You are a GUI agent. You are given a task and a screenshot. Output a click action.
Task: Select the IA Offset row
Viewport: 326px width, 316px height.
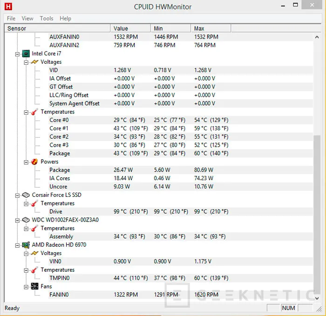point(181,78)
